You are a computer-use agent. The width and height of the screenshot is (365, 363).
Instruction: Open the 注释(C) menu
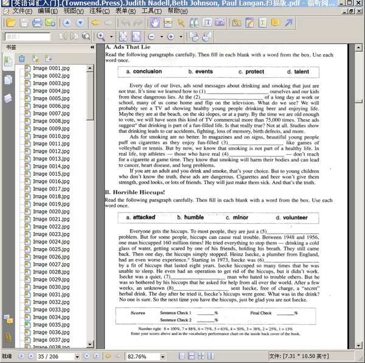tap(99, 11)
